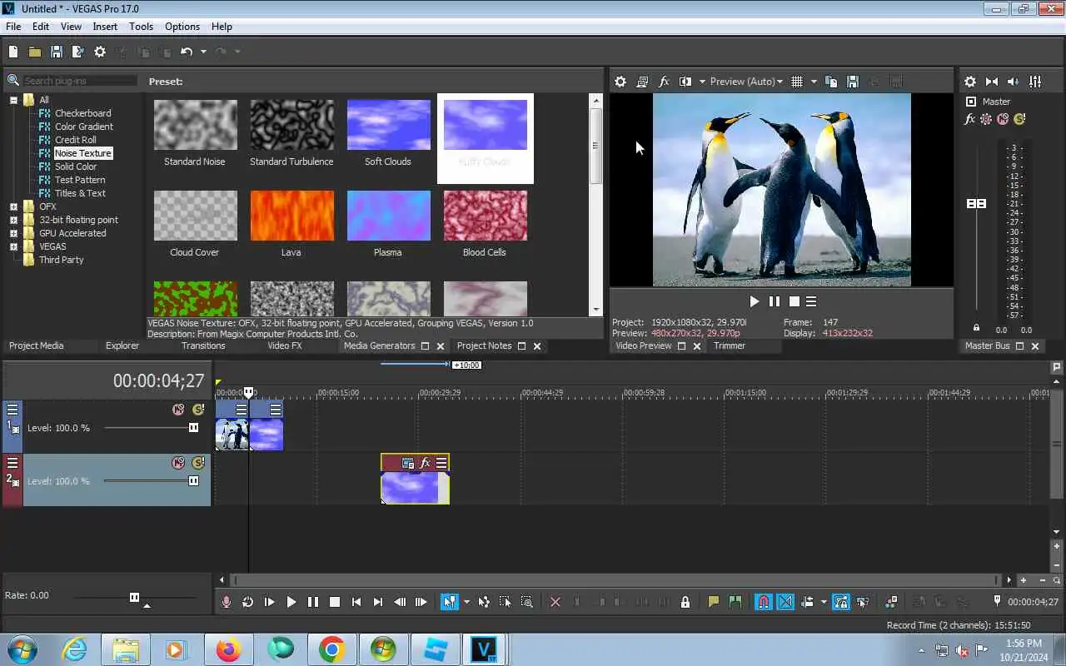
Task: Click the Search plug-ins field
Action: pyautogui.click(x=79, y=81)
